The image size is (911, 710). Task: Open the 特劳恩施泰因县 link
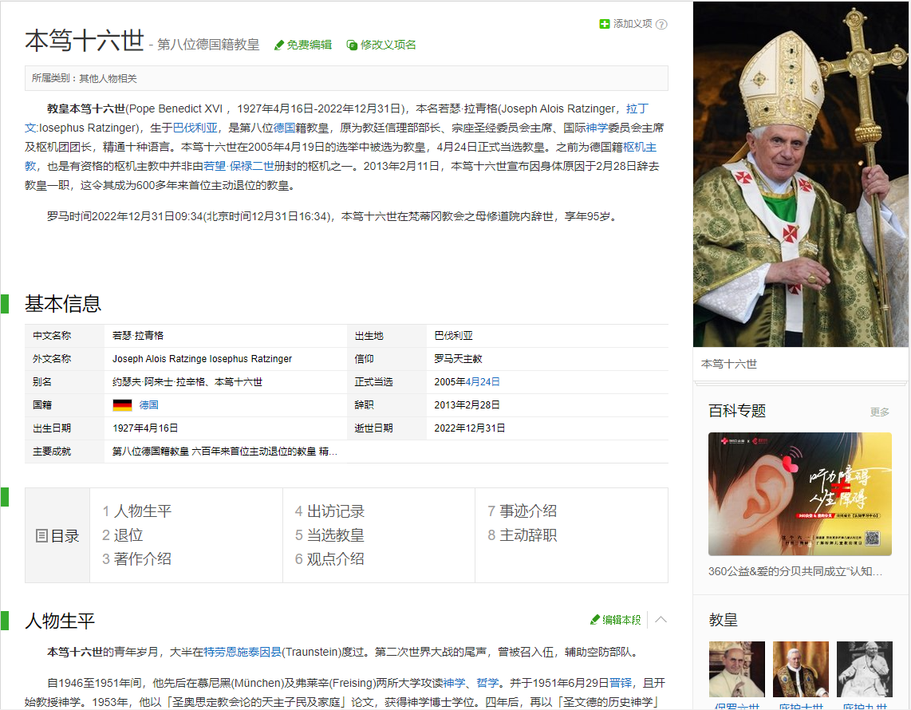click(243, 652)
